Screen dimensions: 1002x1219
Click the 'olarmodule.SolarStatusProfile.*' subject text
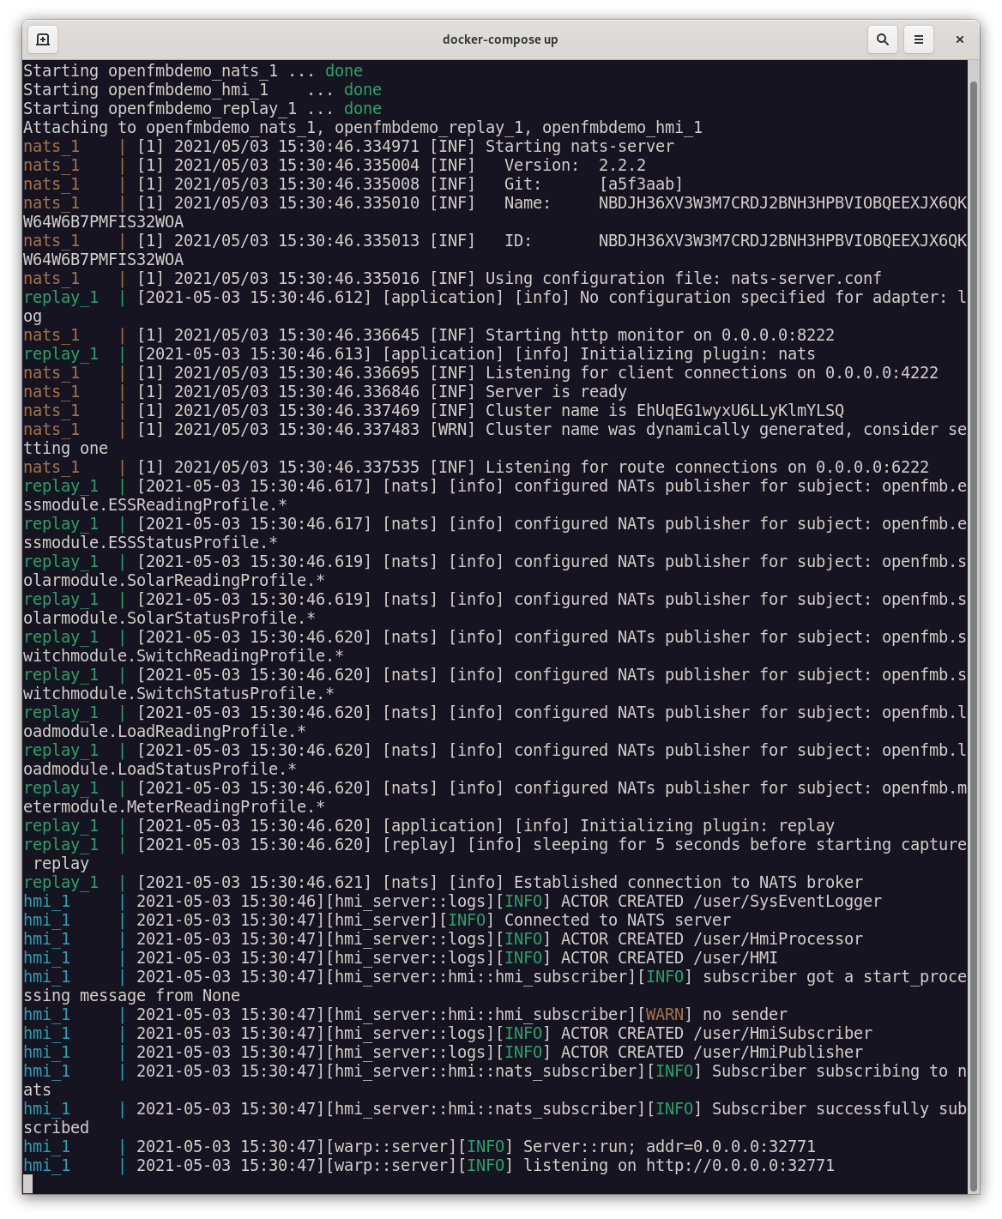tap(170, 619)
